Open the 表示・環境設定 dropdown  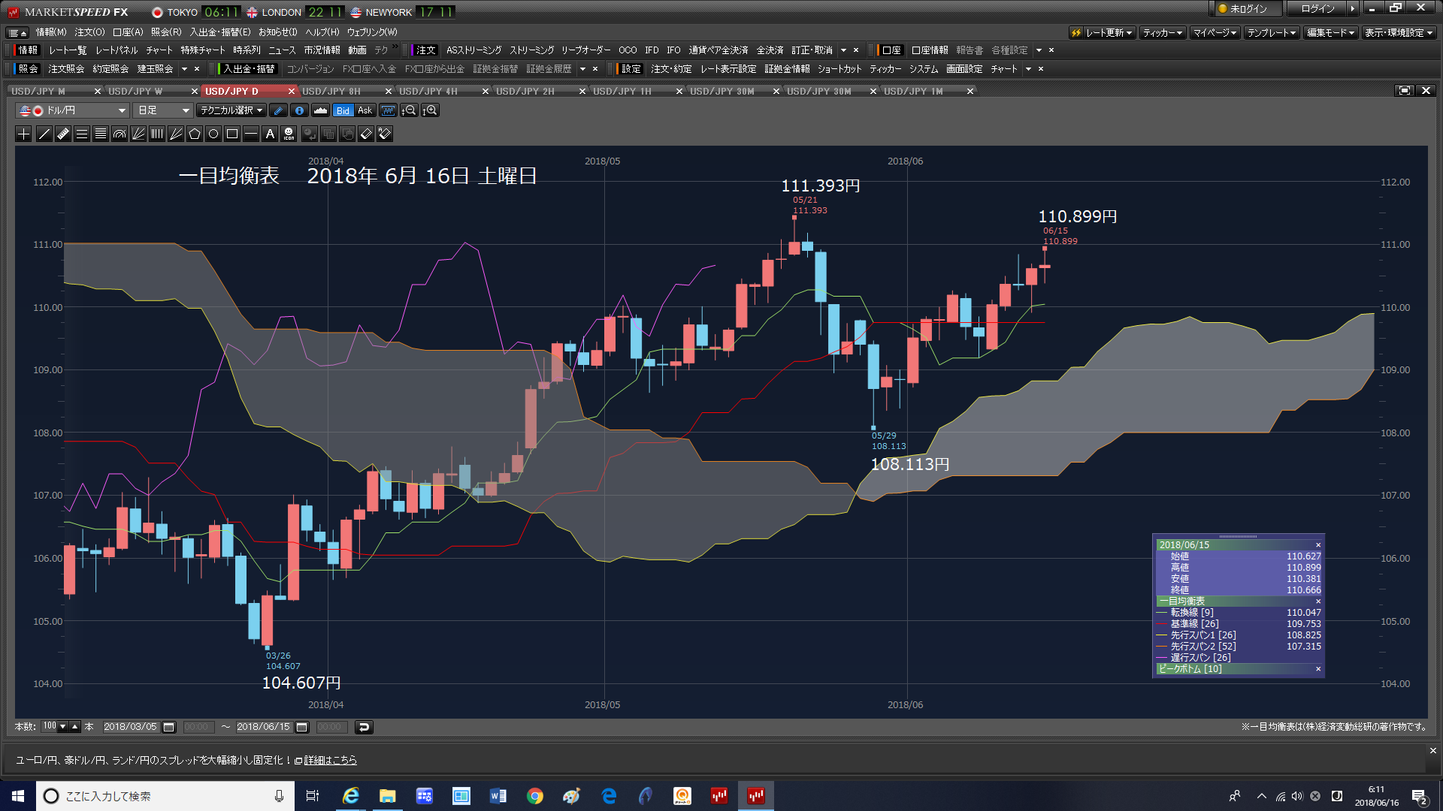(1399, 33)
